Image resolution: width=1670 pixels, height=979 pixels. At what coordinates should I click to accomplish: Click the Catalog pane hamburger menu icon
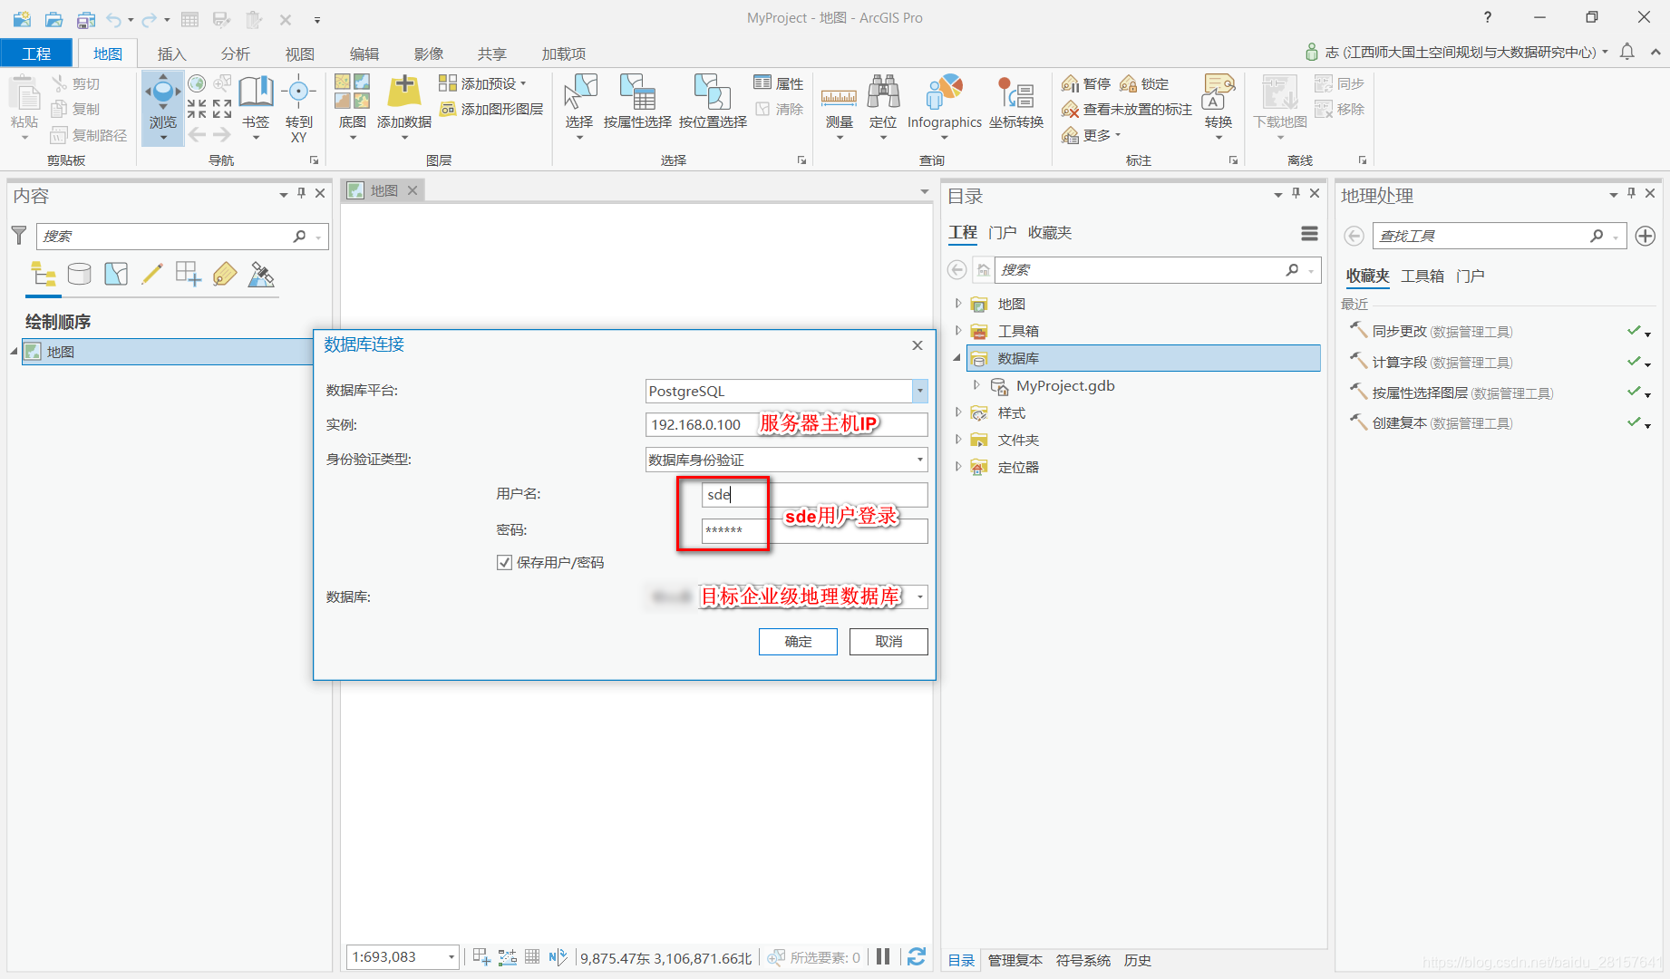[1309, 234]
